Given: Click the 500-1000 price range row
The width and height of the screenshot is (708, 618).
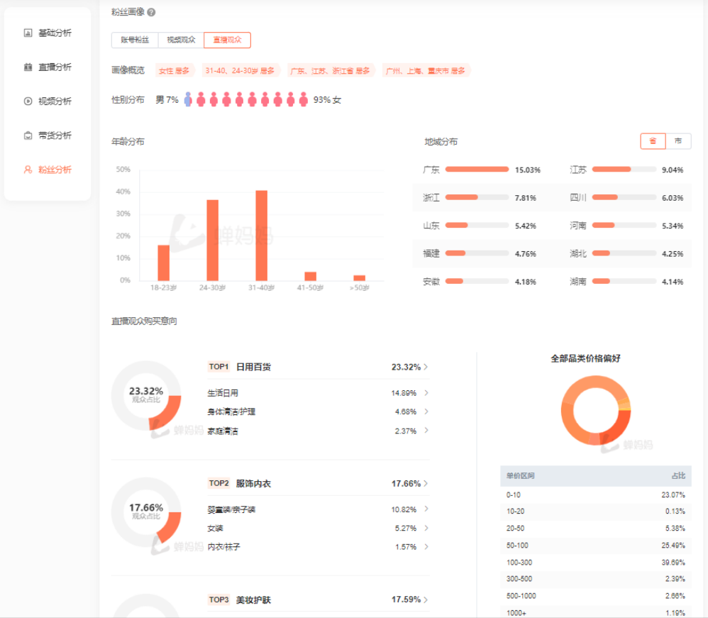Looking at the screenshot, I should [x=596, y=596].
